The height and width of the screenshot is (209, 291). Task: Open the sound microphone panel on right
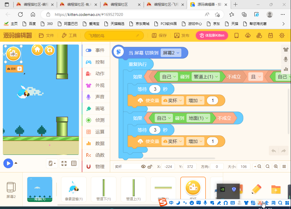[286, 59]
